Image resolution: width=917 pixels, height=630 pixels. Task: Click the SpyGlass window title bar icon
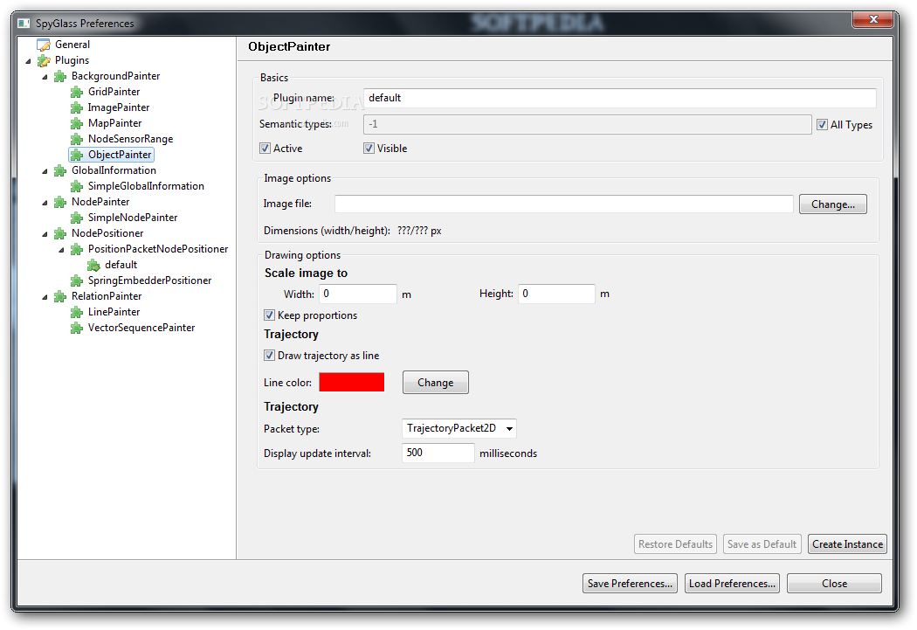click(24, 24)
